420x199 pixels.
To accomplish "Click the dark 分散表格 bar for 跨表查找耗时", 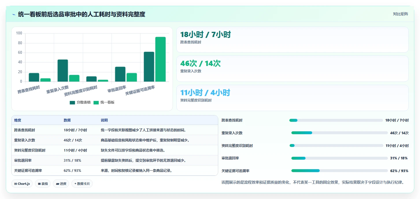I will [34, 77].
